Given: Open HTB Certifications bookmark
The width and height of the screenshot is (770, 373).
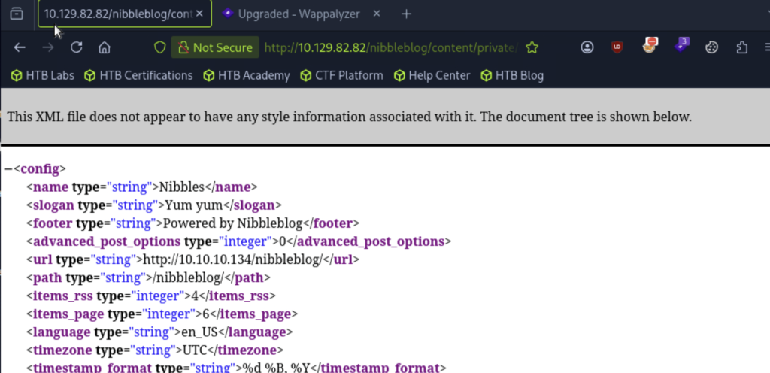Looking at the screenshot, I should click(x=138, y=76).
